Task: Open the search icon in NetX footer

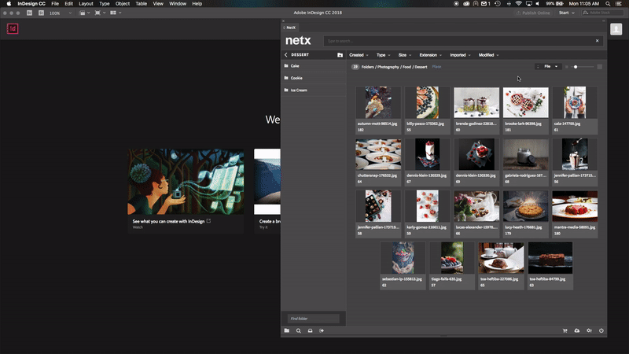Action: point(299,330)
